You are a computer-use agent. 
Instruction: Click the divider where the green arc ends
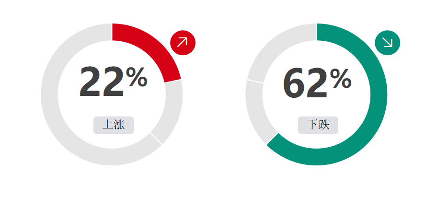click(x=272, y=139)
